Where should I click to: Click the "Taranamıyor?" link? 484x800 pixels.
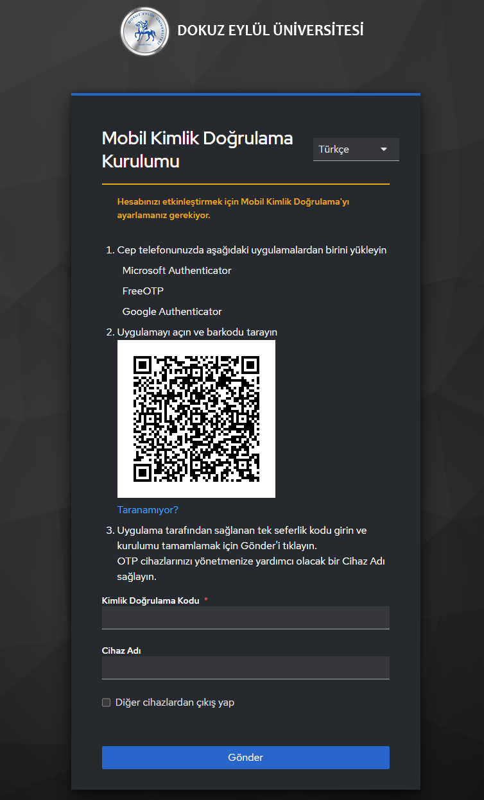pos(148,510)
